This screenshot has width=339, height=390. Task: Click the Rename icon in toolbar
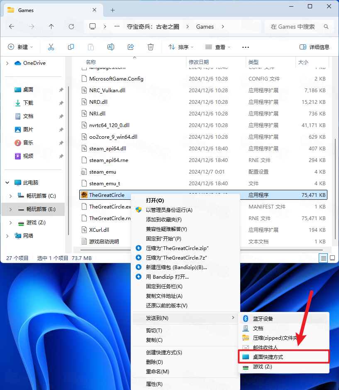[x=111, y=47]
